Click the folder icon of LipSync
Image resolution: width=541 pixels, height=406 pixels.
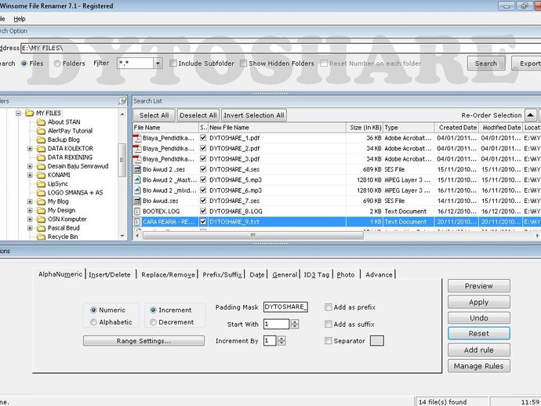(41, 184)
